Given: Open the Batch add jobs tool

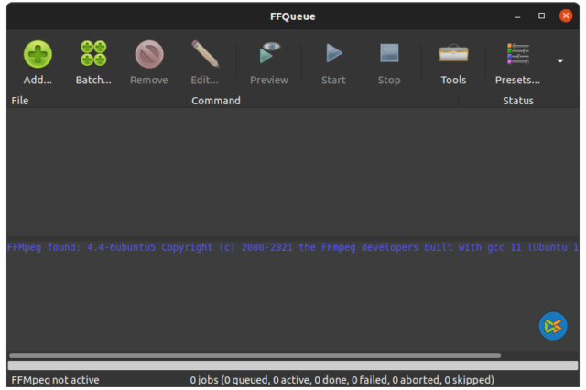Looking at the screenshot, I should point(92,55).
